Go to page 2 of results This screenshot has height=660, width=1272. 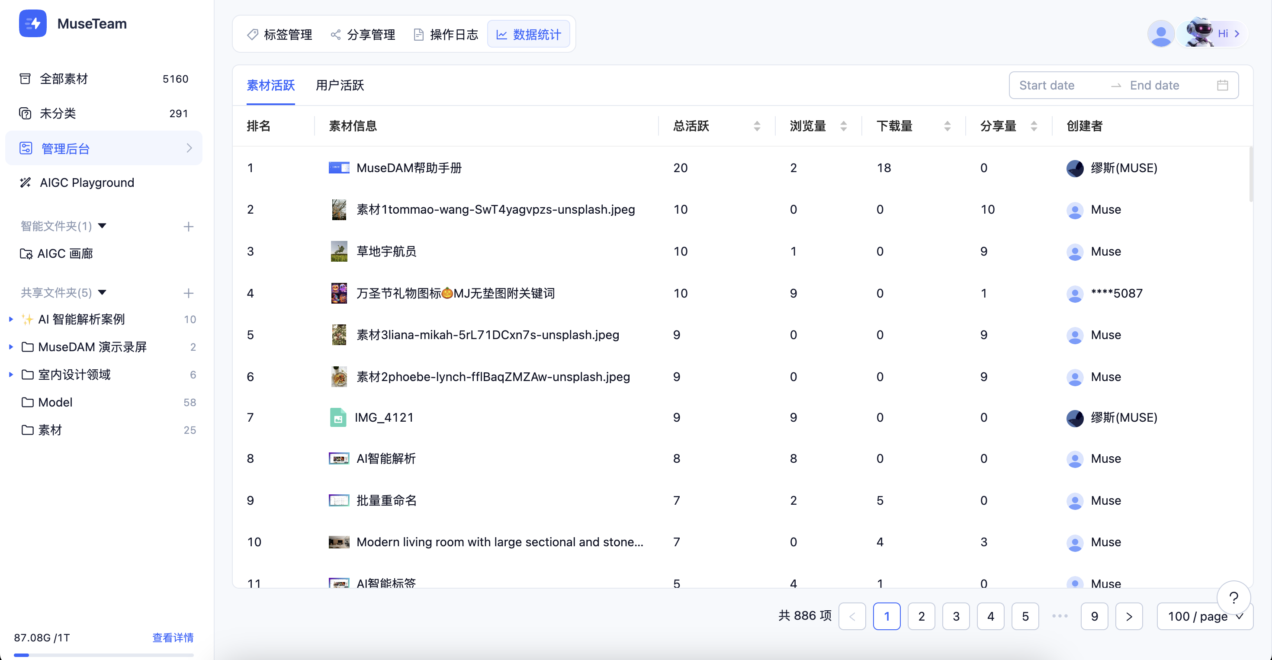pos(921,616)
